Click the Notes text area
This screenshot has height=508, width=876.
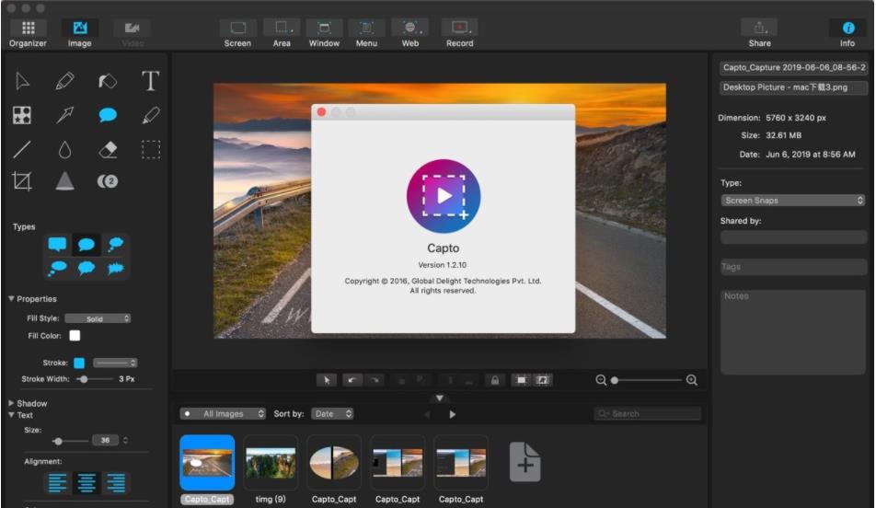click(x=793, y=332)
